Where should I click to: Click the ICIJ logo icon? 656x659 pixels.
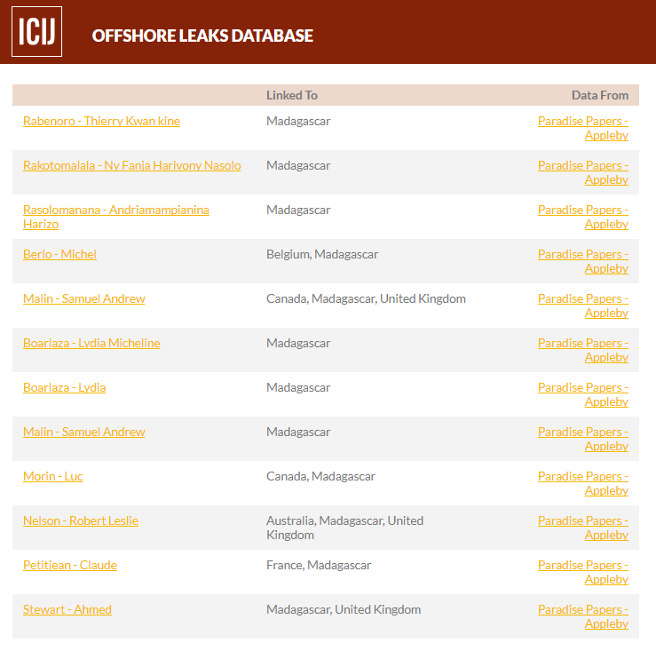click(x=37, y=31)
